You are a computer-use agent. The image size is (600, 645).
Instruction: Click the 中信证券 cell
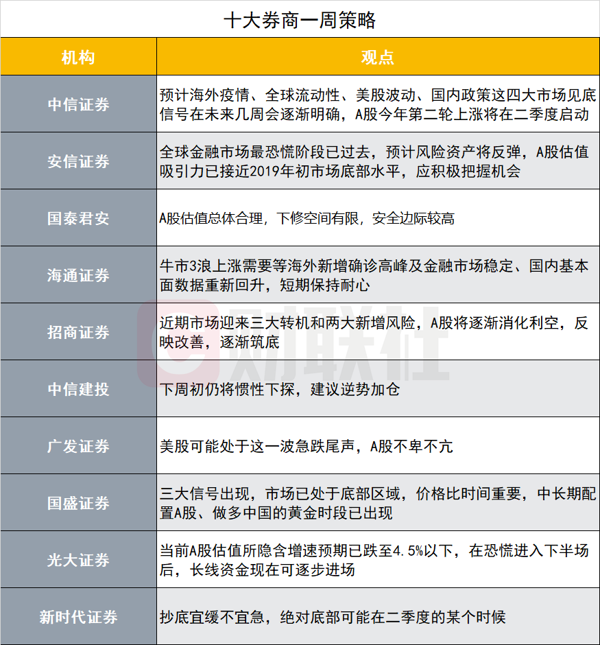(77, 104)
